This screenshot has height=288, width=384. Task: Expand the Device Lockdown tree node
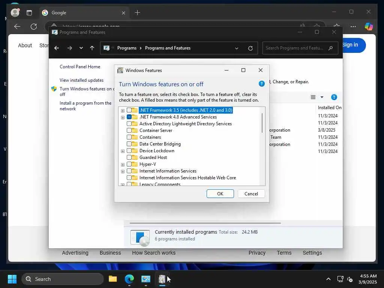pyautogui.click(x=123, y=151)
